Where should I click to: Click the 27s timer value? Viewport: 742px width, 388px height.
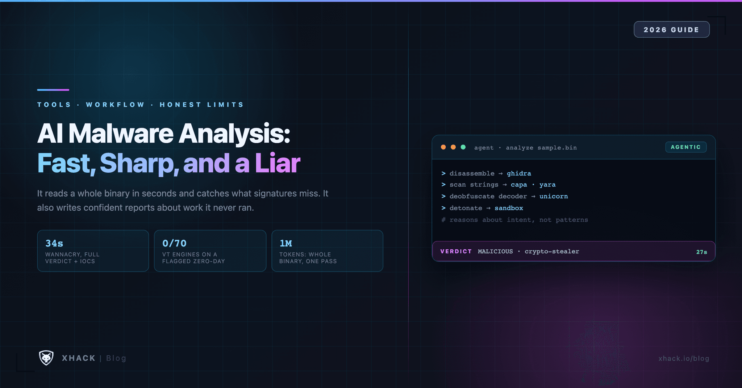(701, 252)
